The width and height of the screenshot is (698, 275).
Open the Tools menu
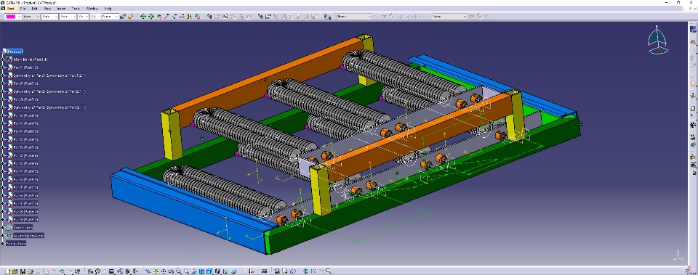tap(76, 9)
